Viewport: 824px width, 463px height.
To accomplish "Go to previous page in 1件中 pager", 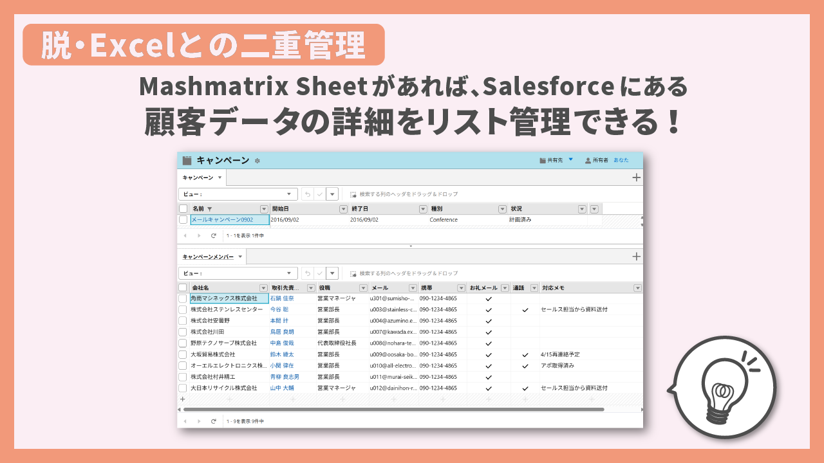I will coord(185,235).
